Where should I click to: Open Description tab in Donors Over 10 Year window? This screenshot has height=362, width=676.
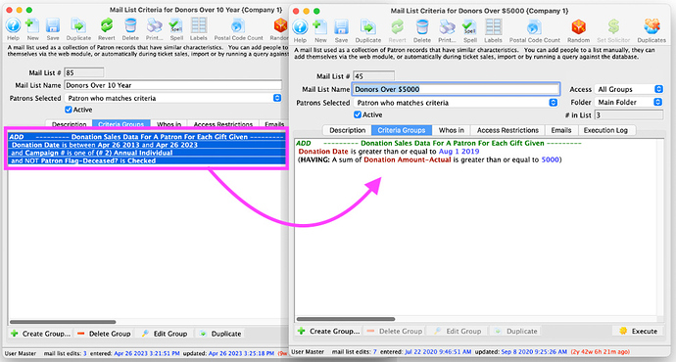(x=69, y=124)
